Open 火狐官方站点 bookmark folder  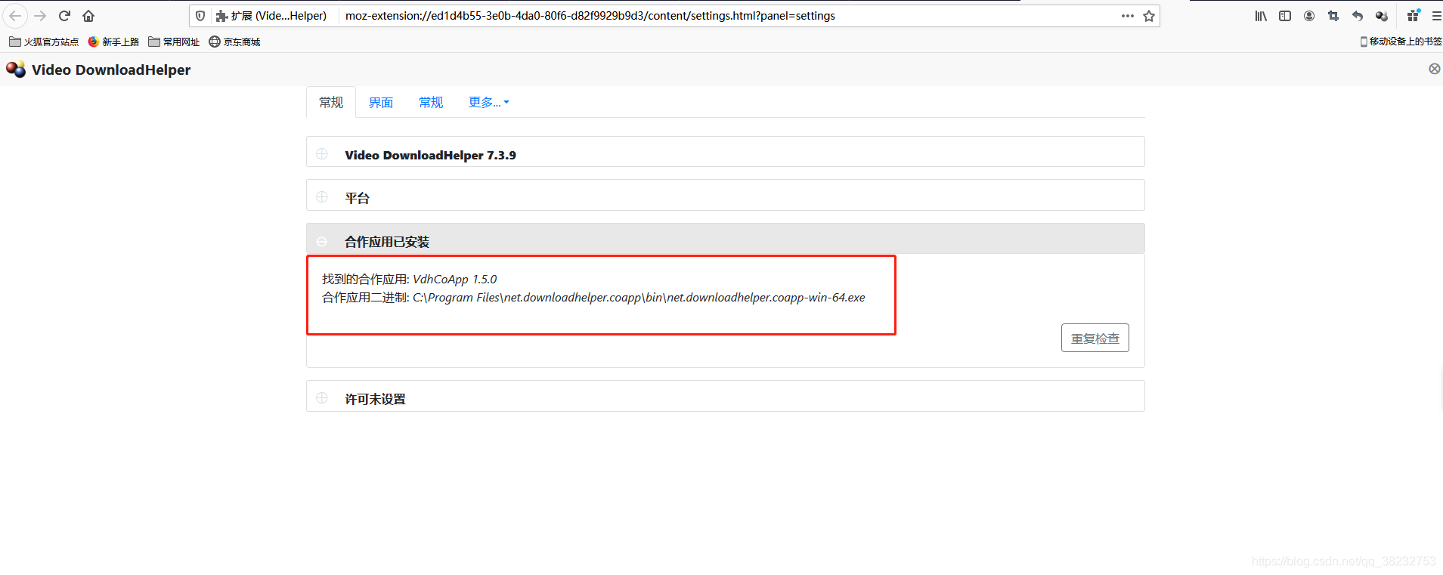(44, 42)
